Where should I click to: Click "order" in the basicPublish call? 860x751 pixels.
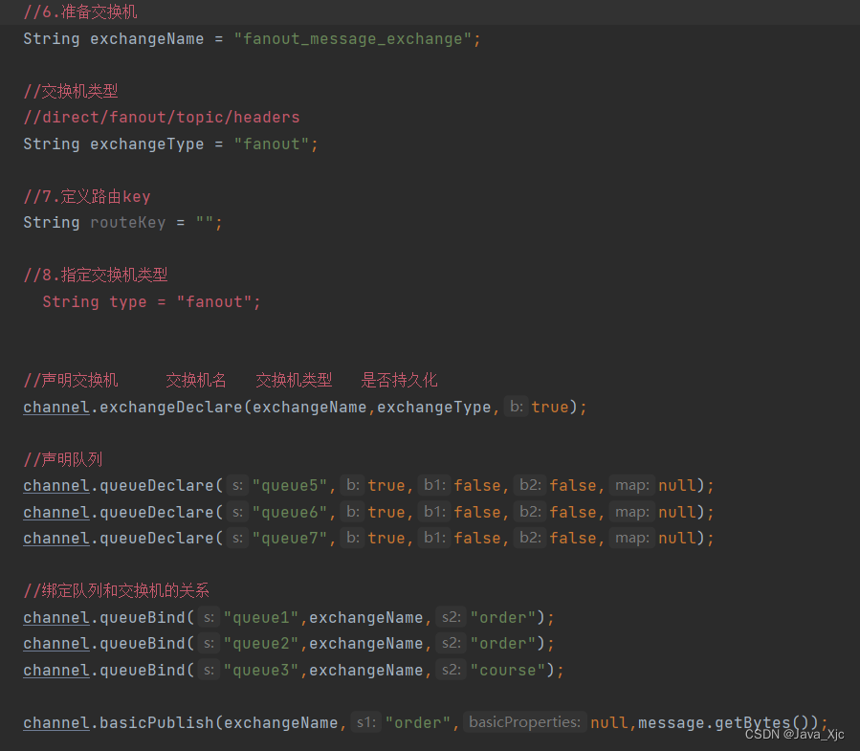(417, 723)
